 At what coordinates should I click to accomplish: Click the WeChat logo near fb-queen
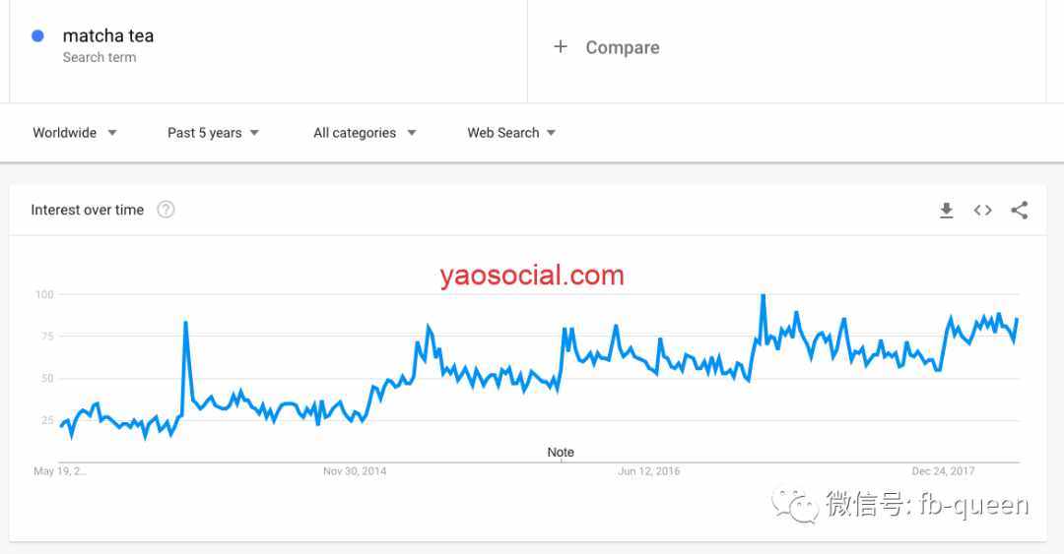[795, 506]
